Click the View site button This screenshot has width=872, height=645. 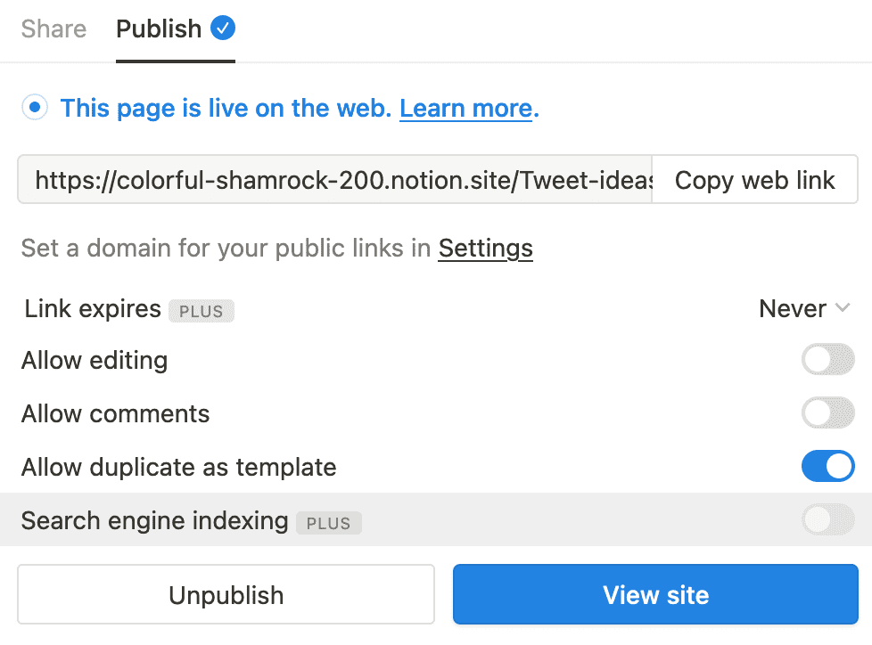[x=655, y=594]
